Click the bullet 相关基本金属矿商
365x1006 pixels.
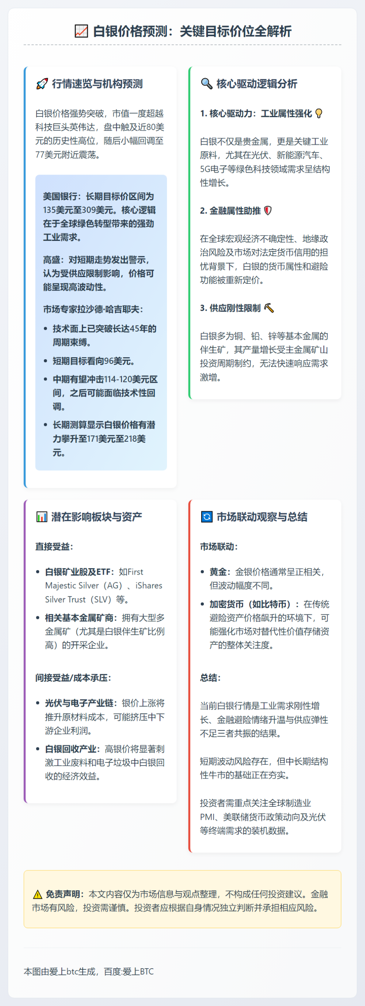point(105,632)
